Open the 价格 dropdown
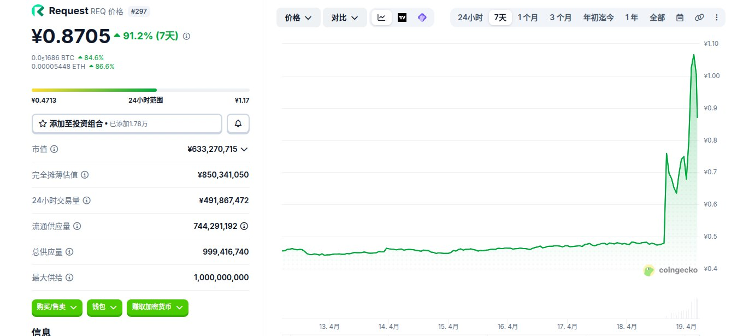This screenshot has width=743, height=336. pos(298,17)
